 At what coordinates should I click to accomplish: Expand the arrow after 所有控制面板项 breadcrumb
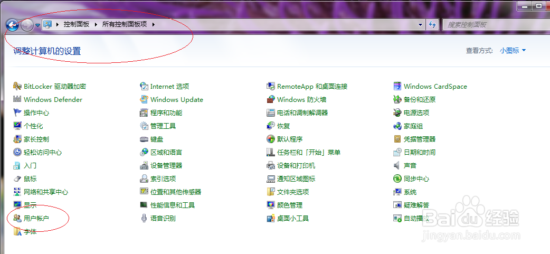coord(153,25)
